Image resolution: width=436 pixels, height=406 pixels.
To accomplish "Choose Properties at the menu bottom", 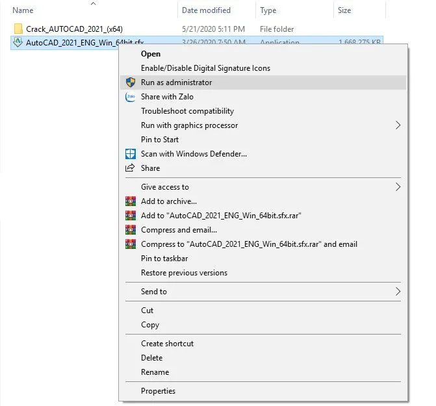I will pyautogui.click(x=158, y=391).
